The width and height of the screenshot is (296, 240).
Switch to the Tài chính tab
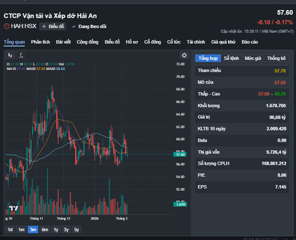click(196, 42)
